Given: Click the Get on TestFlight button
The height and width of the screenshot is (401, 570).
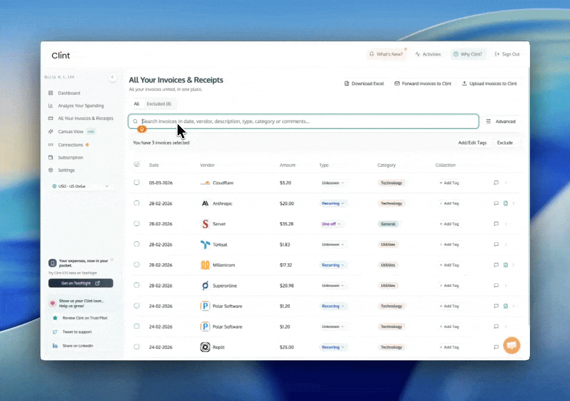Looking at the screenshot, I should (x=80, y=283).
